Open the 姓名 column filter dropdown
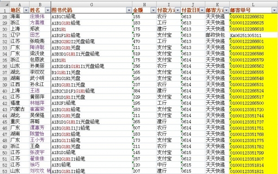 (x=48, y=10)
